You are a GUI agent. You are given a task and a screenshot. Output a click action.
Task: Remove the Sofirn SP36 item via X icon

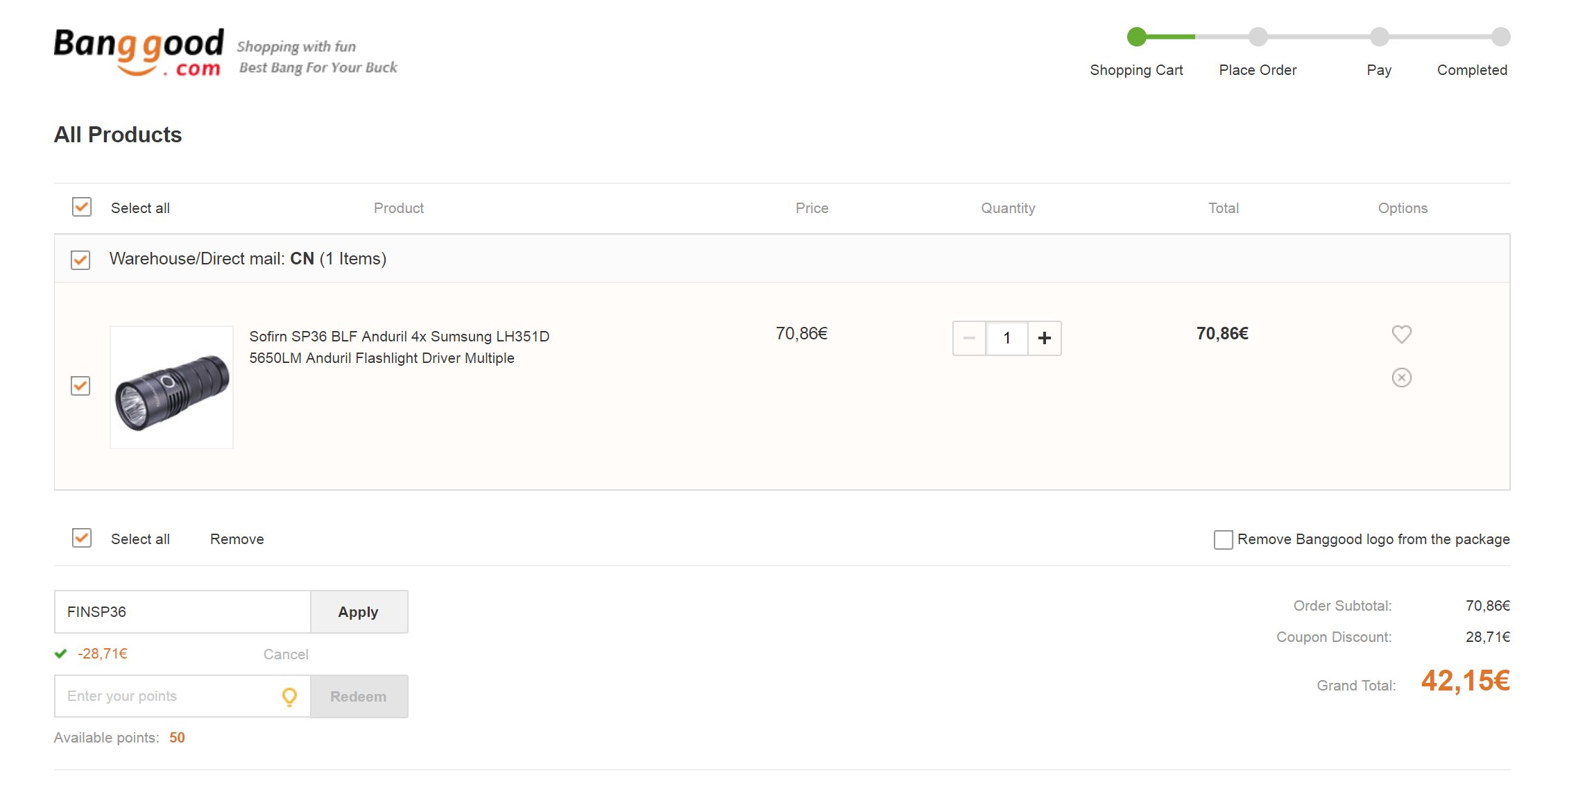click(1401, 378)
